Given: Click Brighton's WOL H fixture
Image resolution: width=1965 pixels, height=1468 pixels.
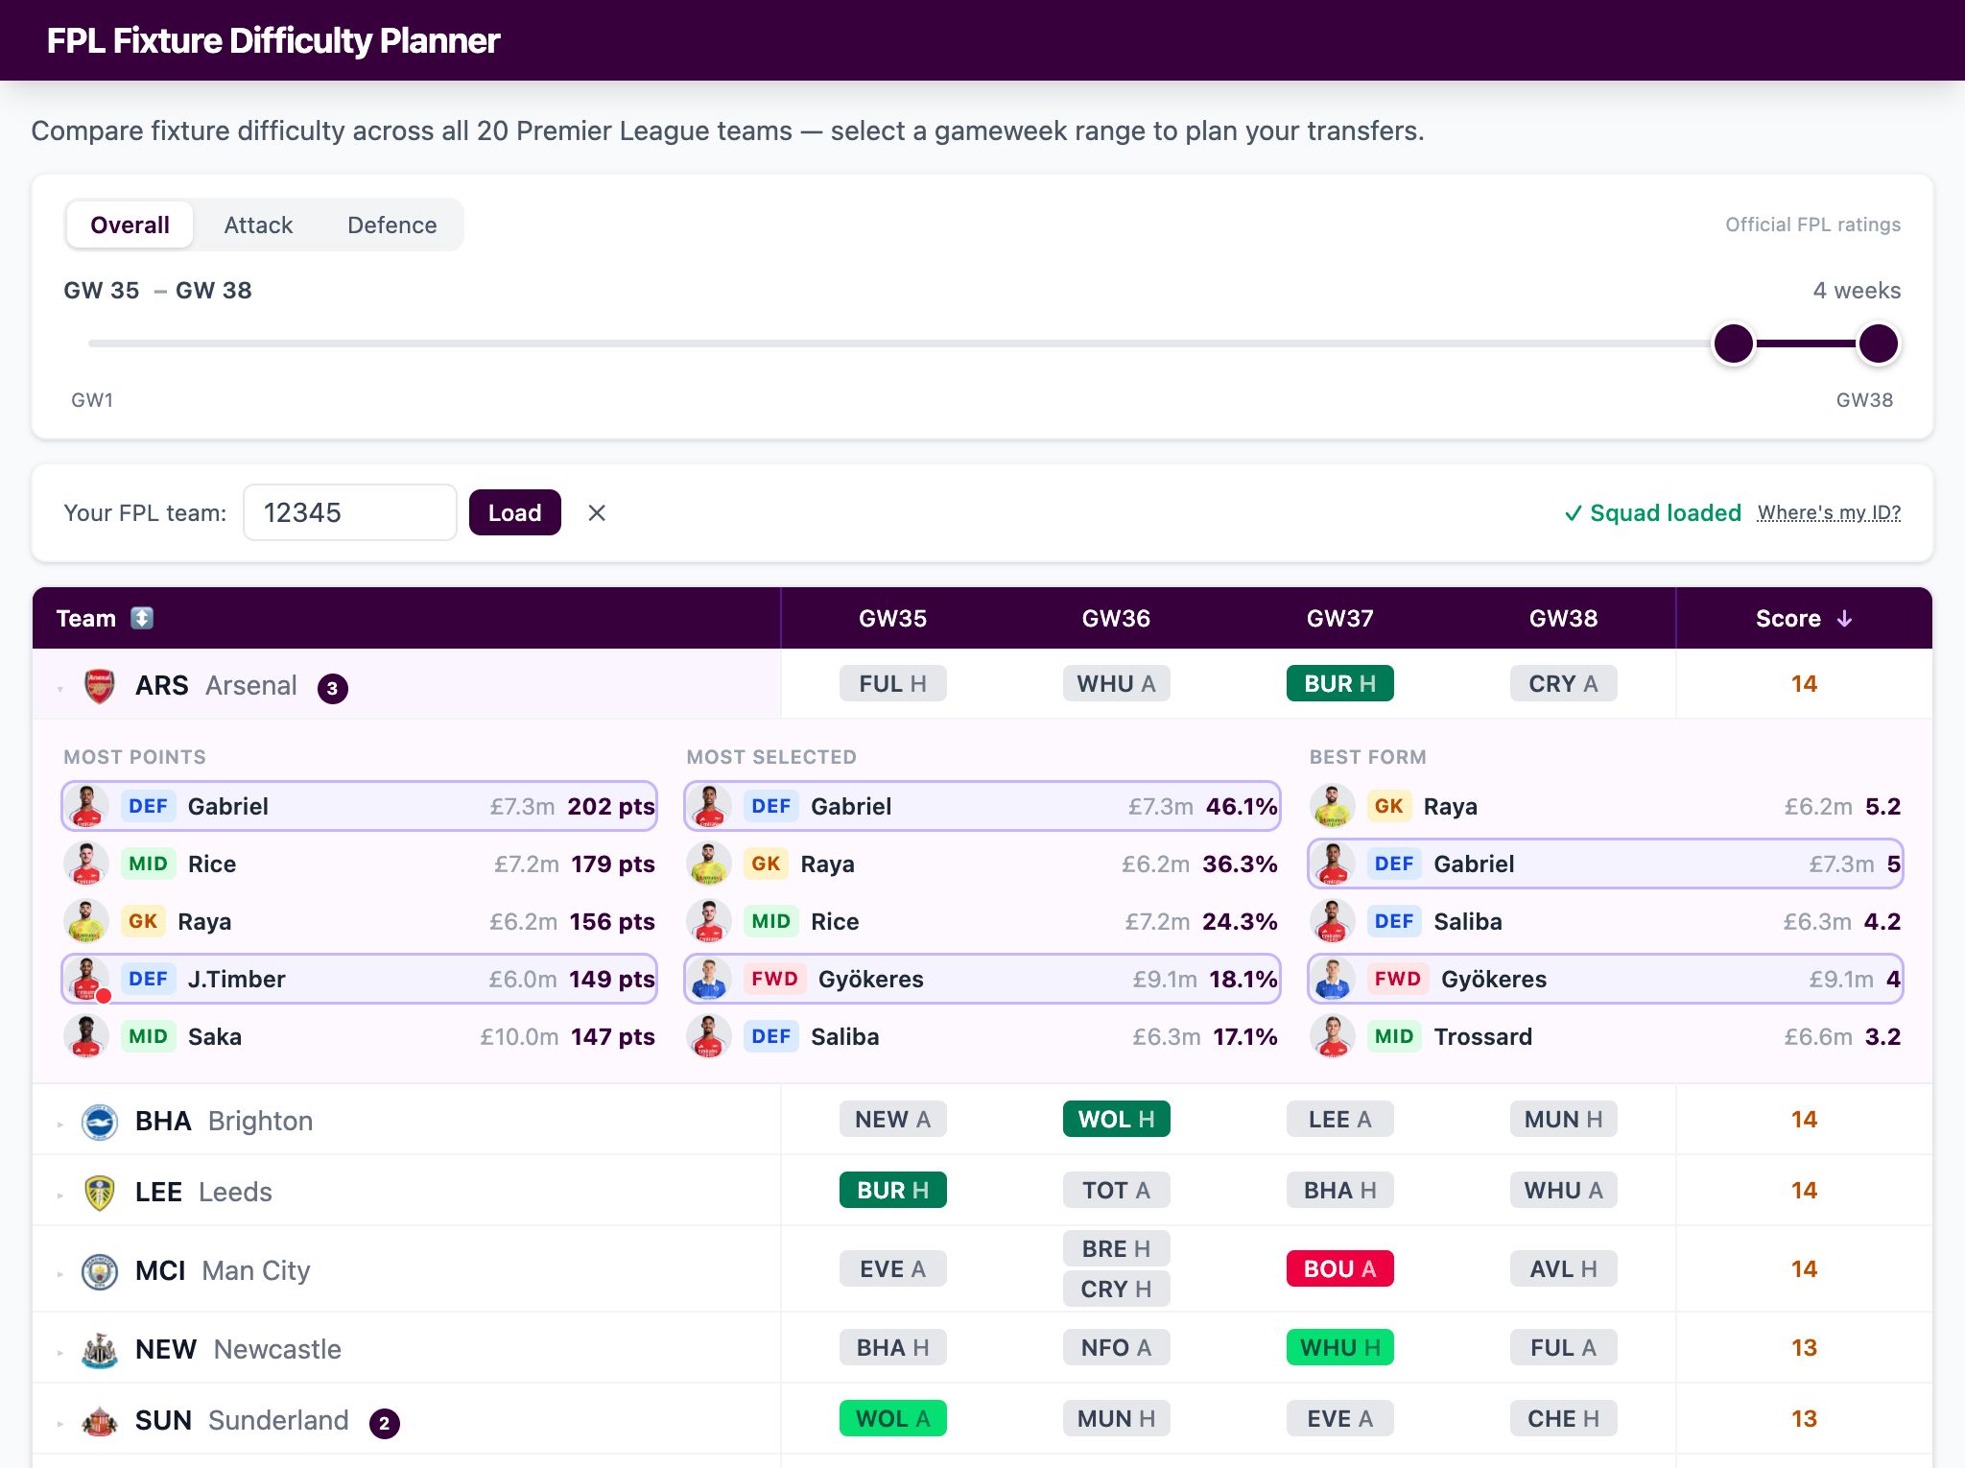Looking at the screenshot, I should point(1117,1120).
